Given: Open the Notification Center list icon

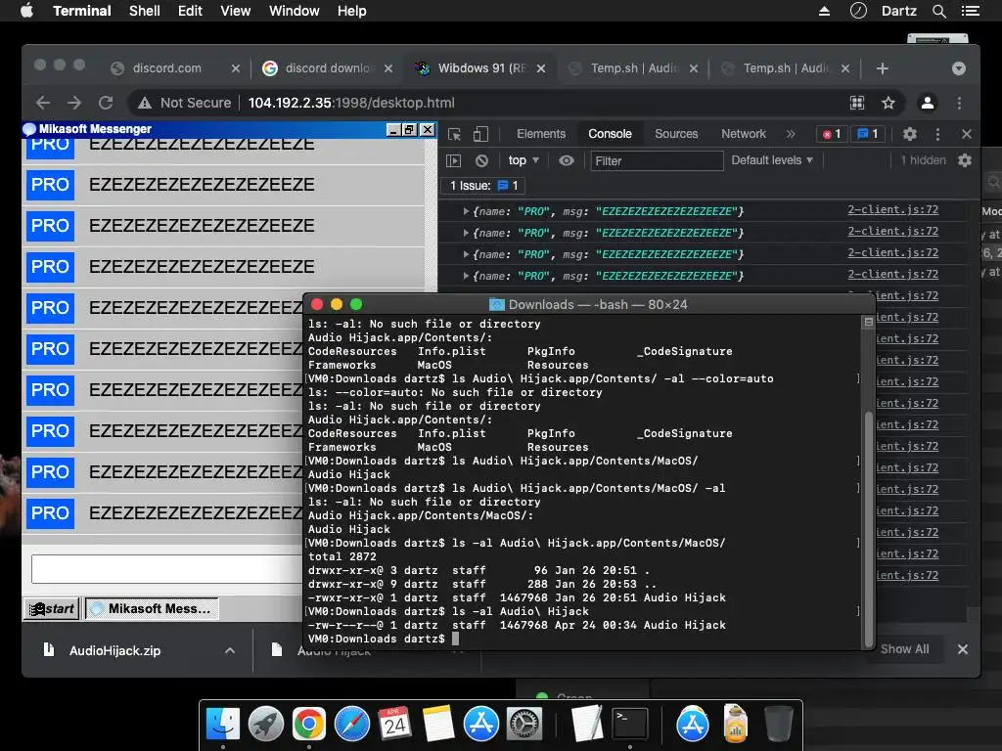Looking at the screenshot, I should click(x=970, y=11).
